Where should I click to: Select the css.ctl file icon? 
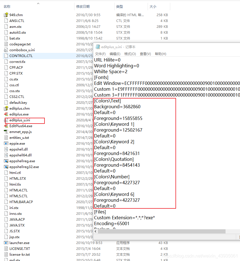[x=6, y=85]
